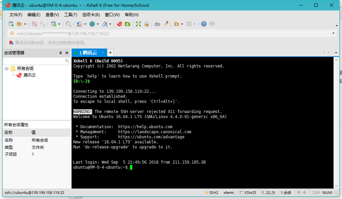
Task: Collapse the 所有会话 tree node
Action: 6,68
